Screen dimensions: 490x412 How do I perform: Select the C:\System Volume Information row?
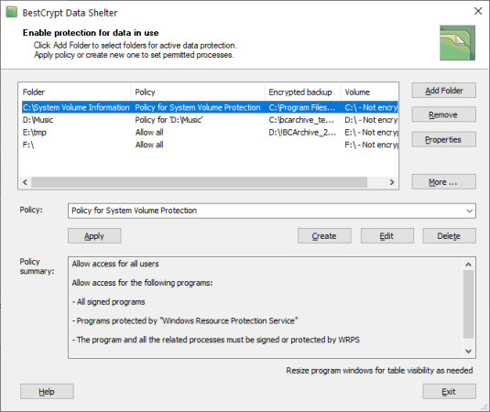tap(210, 107)
